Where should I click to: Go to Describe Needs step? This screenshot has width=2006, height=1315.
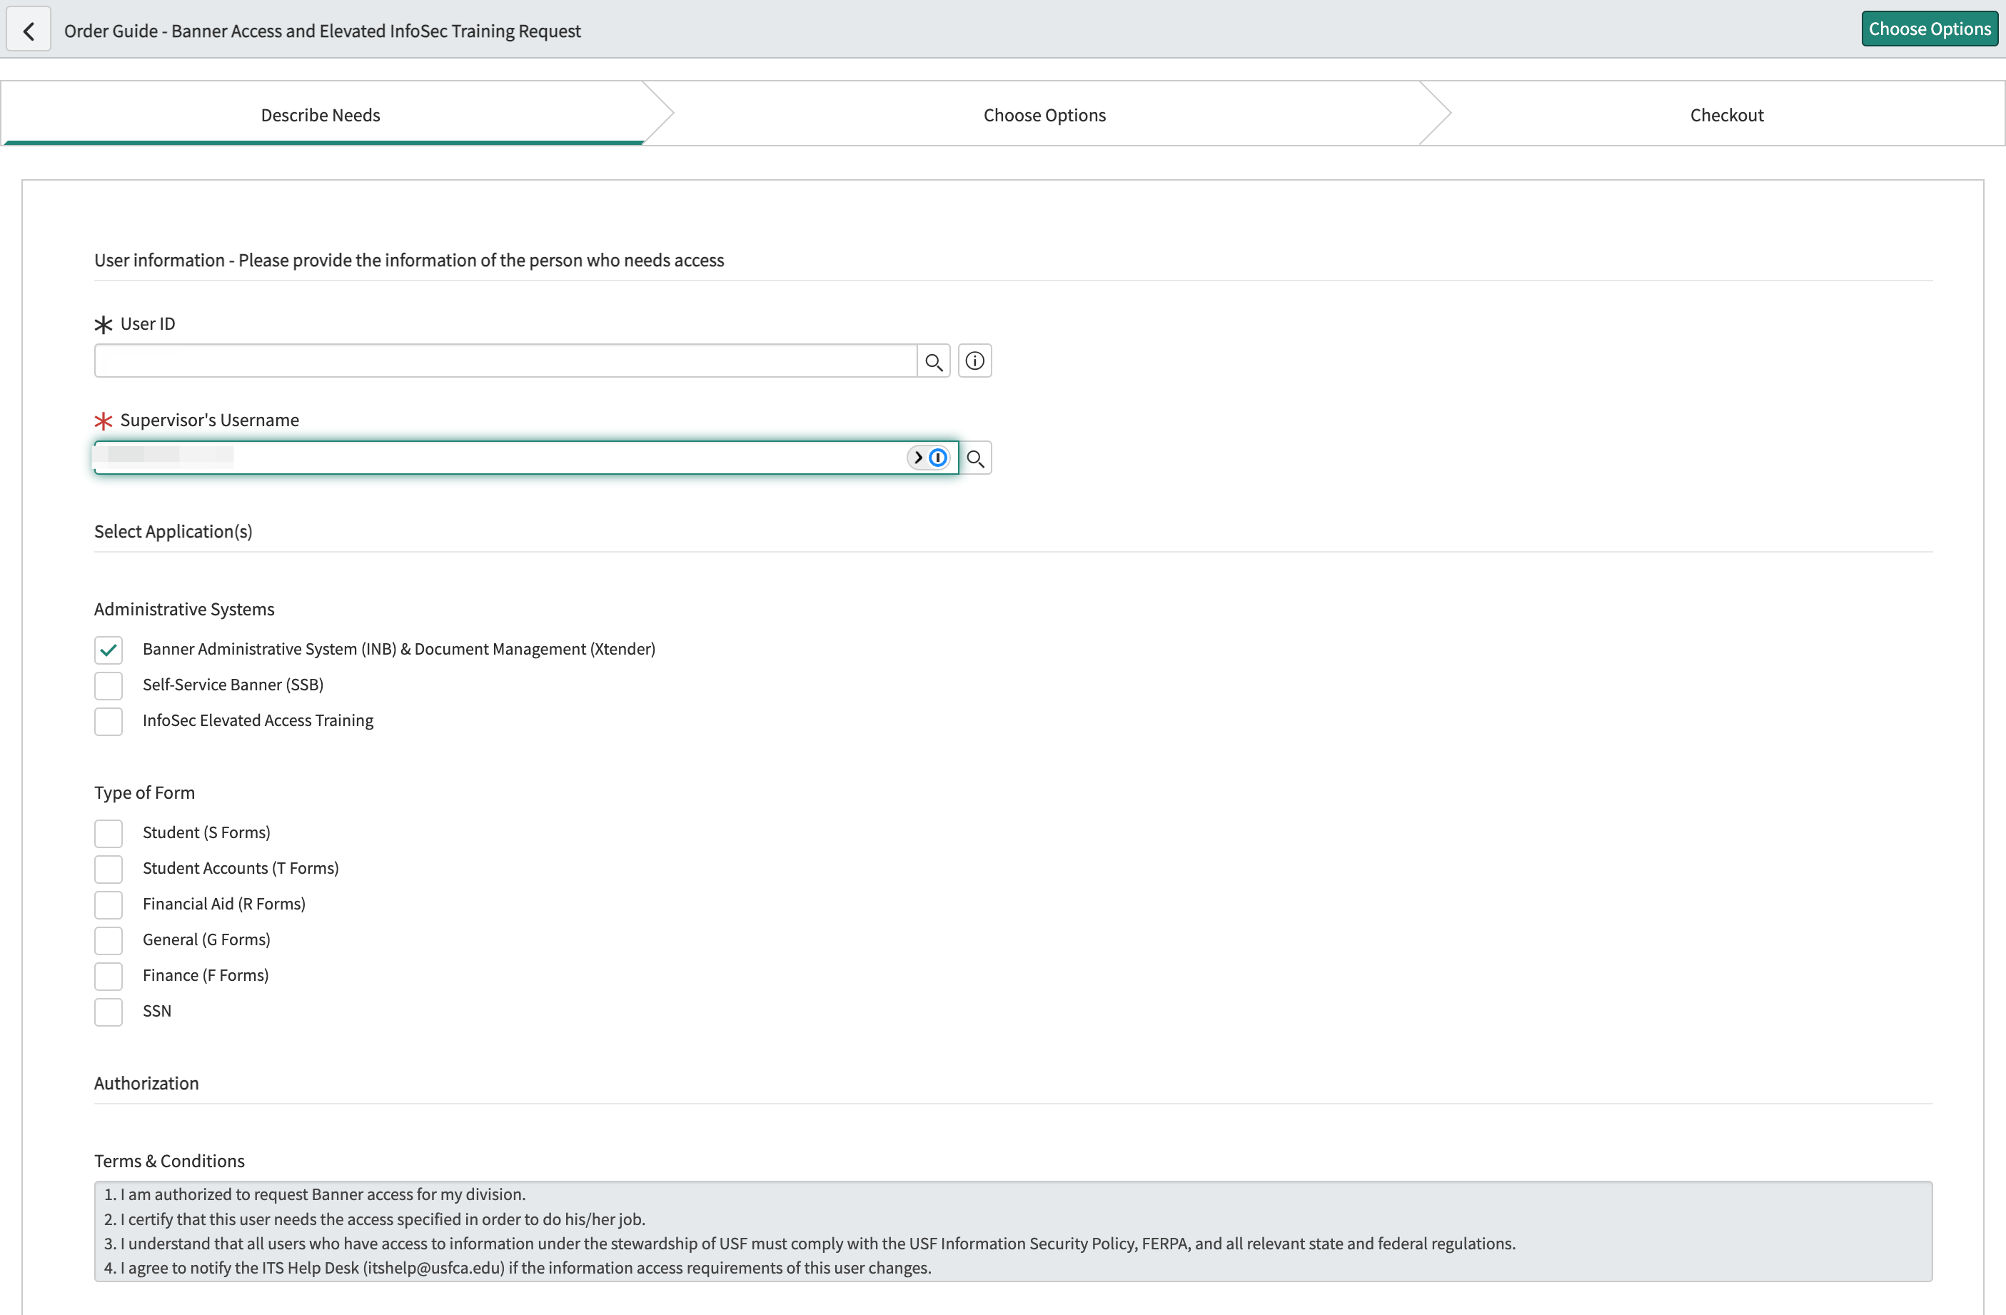coord(321,114)
